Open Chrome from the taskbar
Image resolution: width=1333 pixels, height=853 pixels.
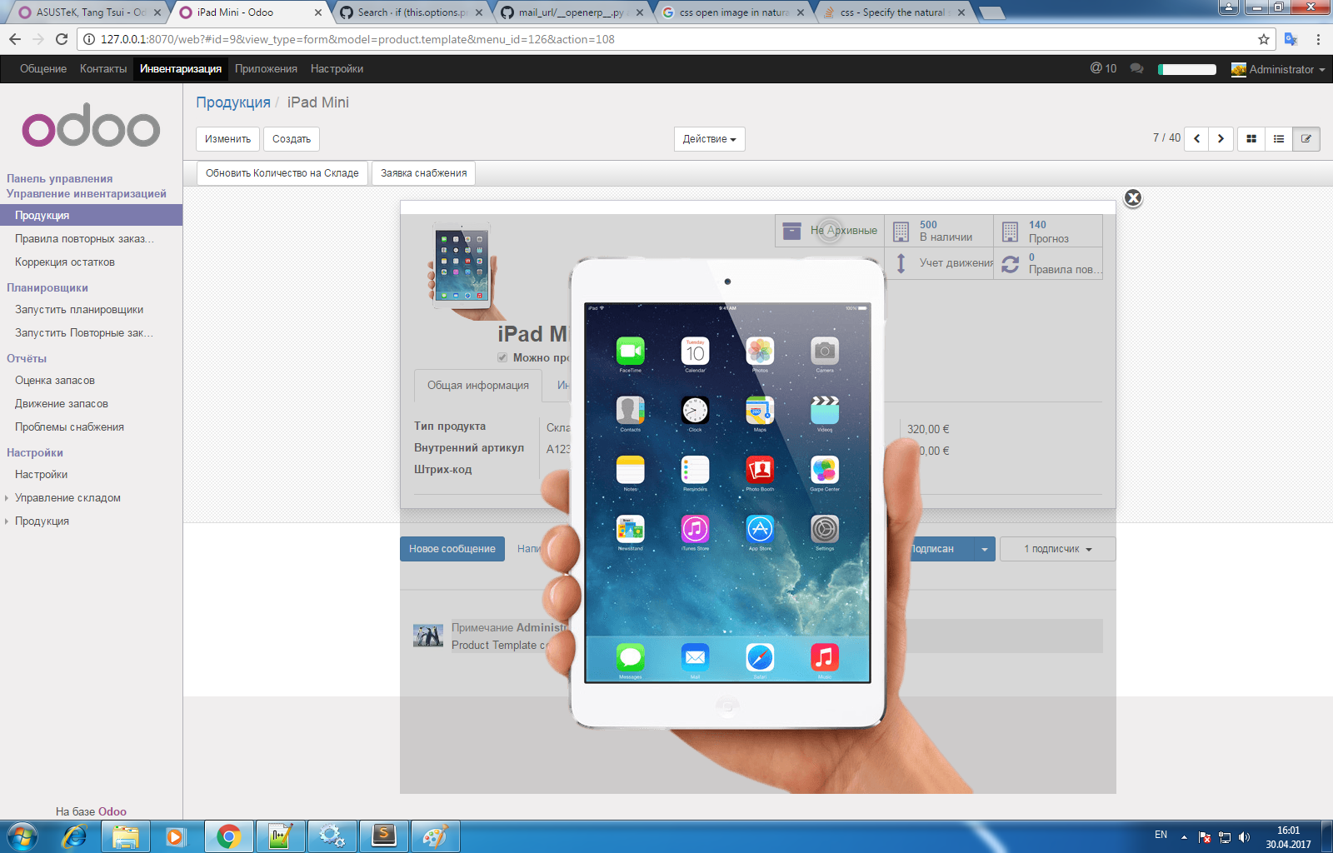click(228, 836)
